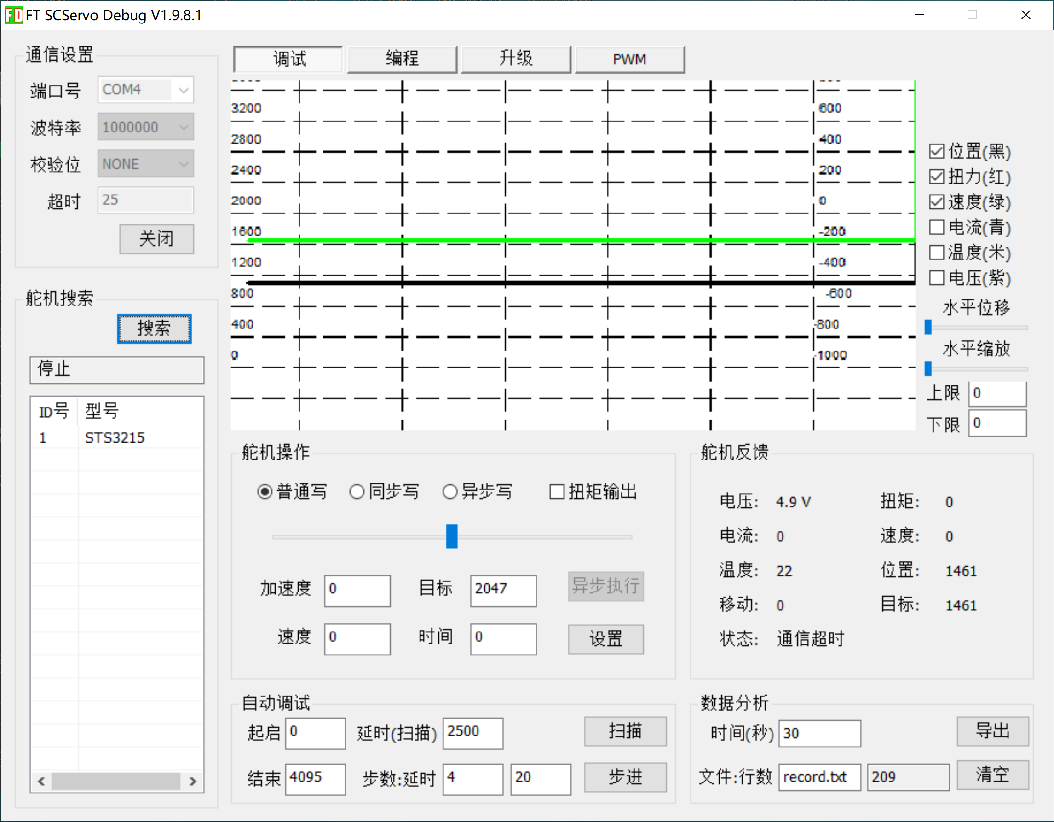Select the 普通写 radio button
Image resolution: width=1054 pixels, height=822 pixels.
pos(265,492)
